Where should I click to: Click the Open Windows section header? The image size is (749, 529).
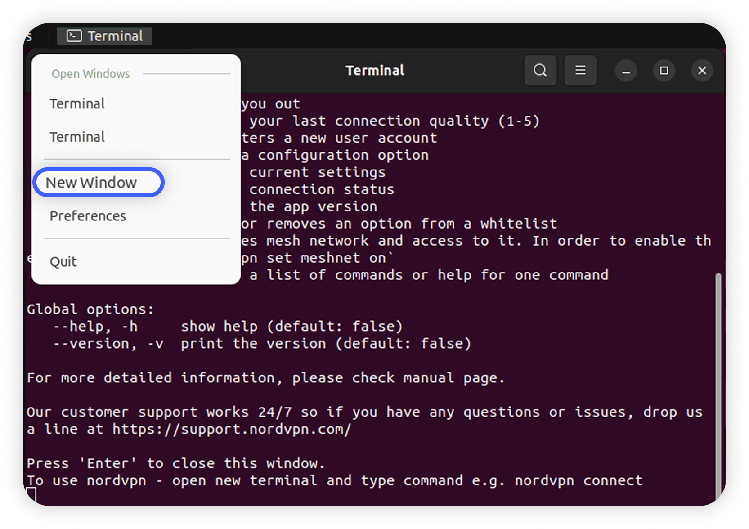[x=90, y=74]
